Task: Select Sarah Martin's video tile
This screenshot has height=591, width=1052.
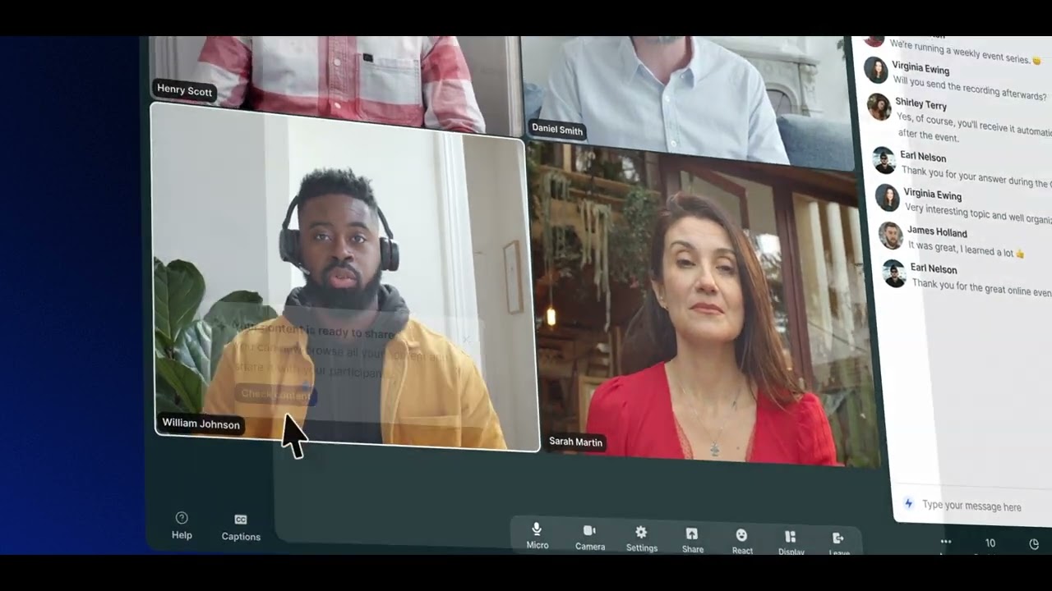Action: (703, 304)
